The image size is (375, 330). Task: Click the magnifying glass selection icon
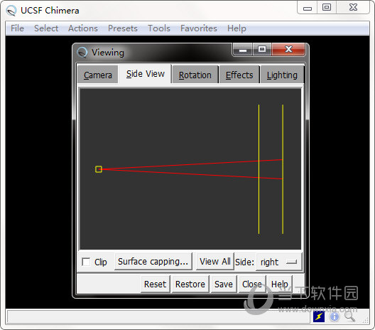point(349,316)
